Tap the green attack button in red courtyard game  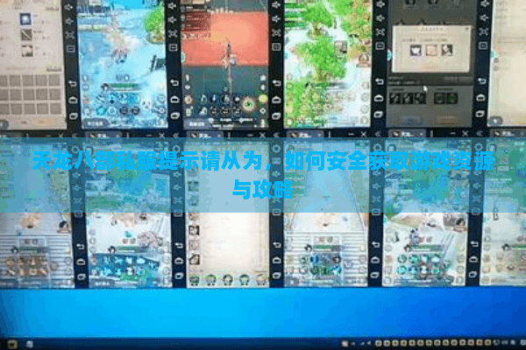tap(249, 105)
